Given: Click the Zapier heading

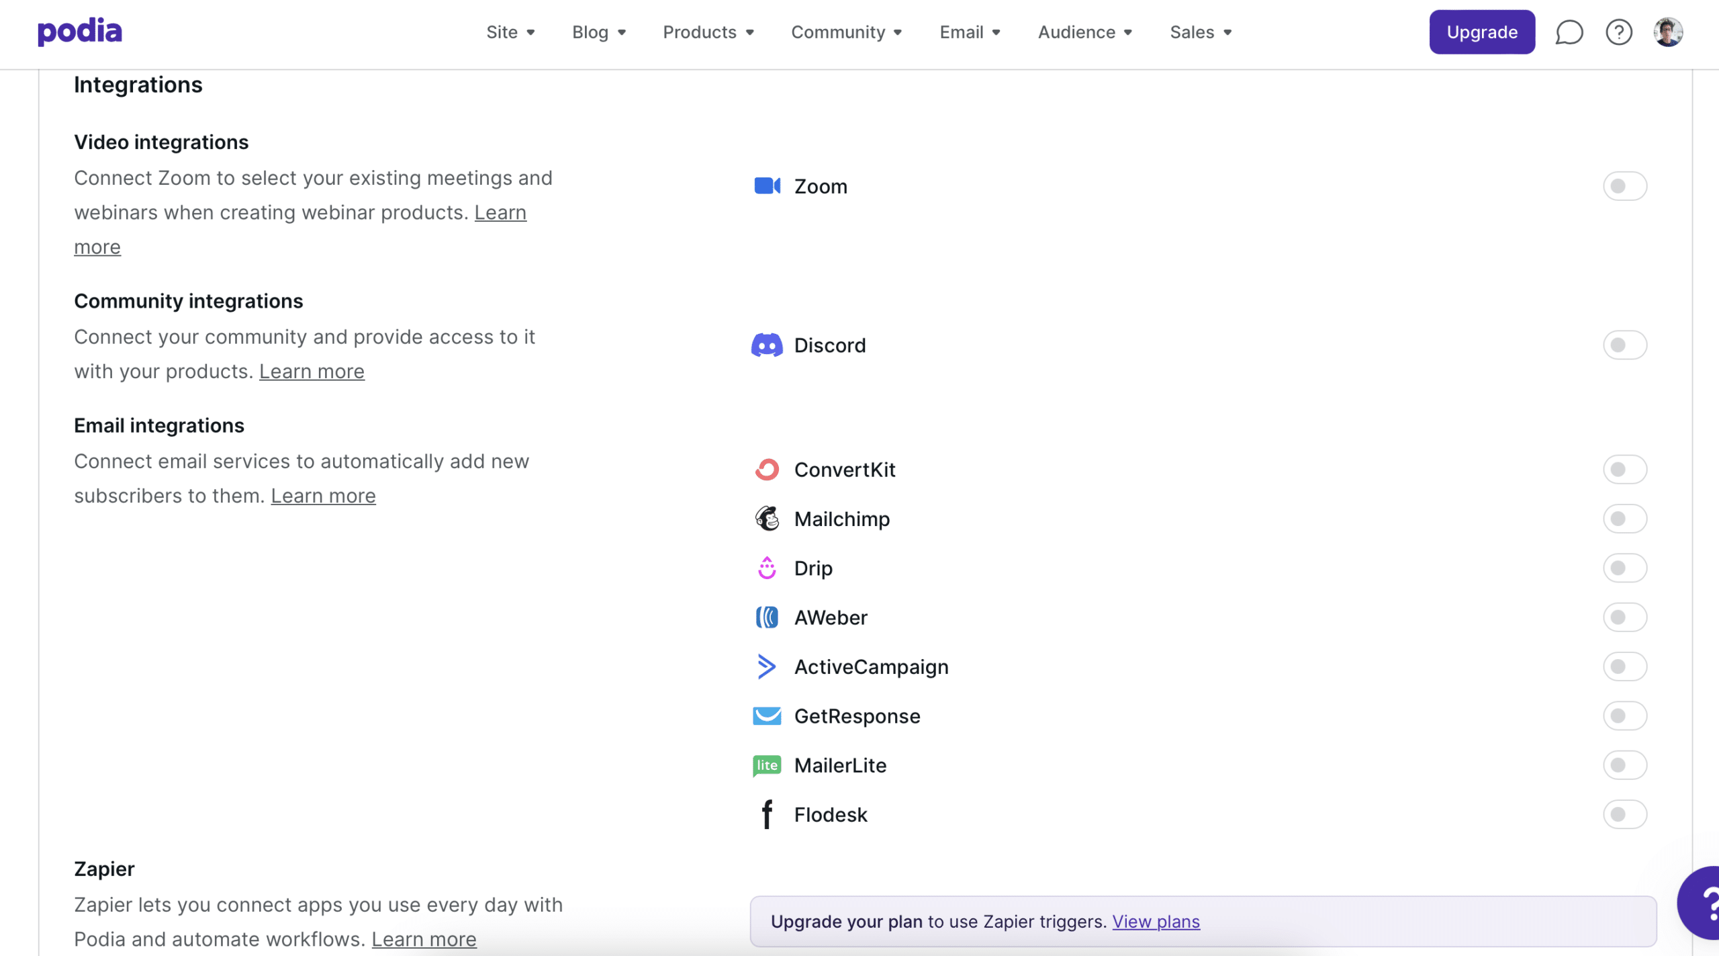Looking at the screenshot, I should (104, 869).
